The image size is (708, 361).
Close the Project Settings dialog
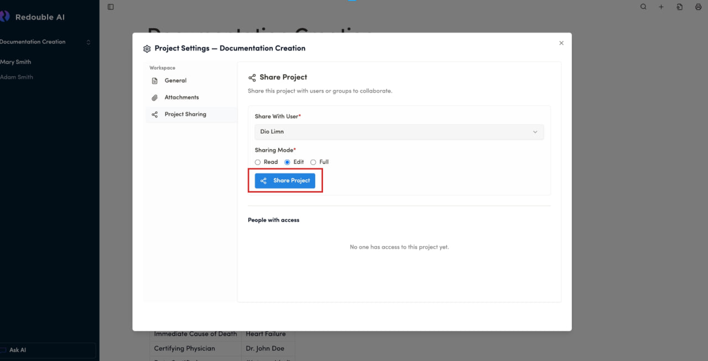click(x=561, y=43)
